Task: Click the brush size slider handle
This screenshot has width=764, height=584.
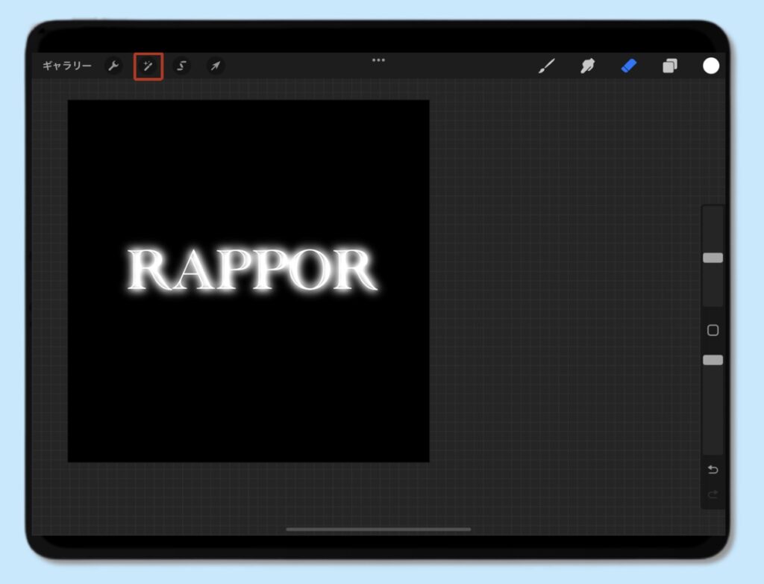Action: pos(713,258)
